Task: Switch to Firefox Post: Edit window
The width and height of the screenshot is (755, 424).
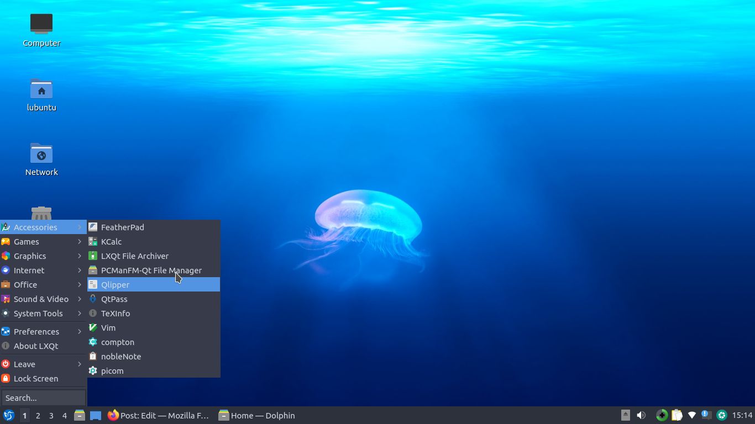Action: [159, 415]
